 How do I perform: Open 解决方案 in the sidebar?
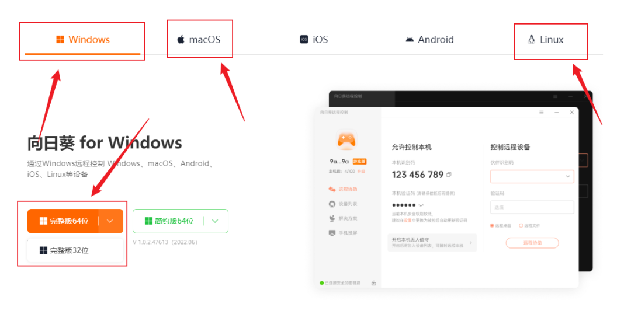[x=344, y=218]
